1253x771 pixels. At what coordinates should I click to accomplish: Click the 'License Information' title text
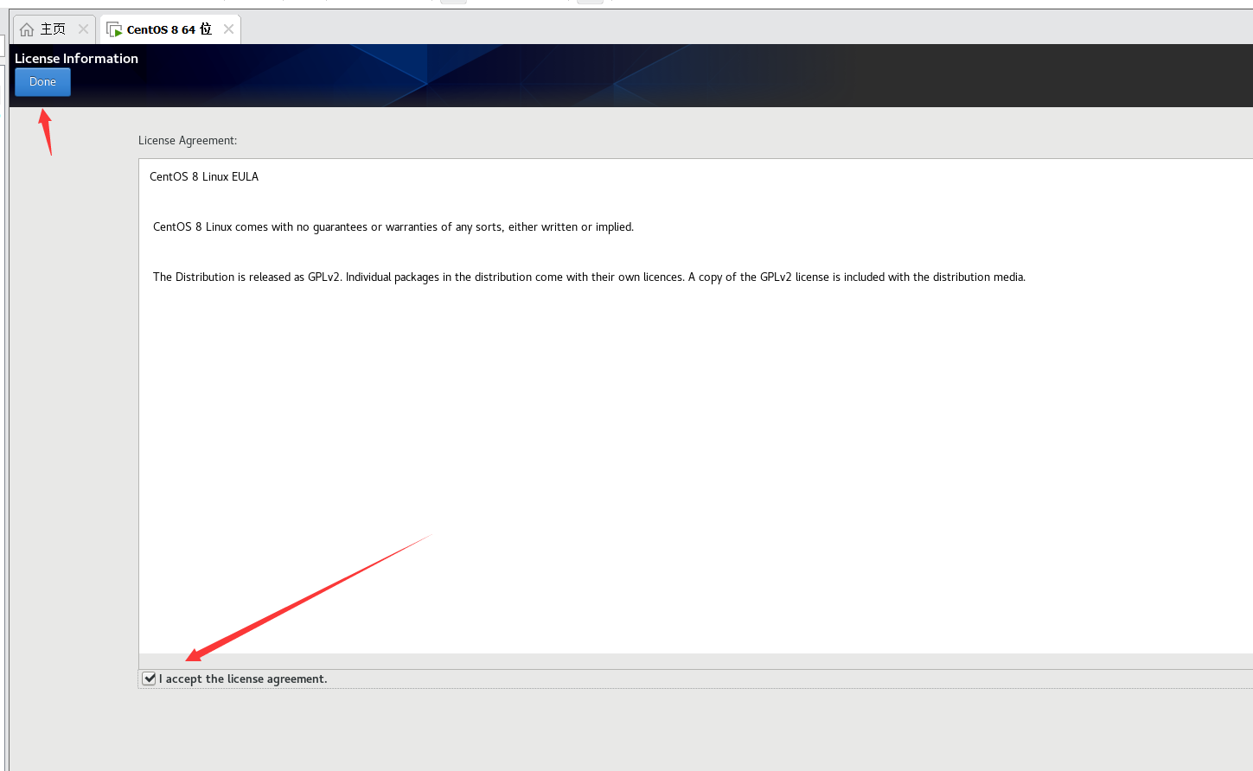coord(76,58)
